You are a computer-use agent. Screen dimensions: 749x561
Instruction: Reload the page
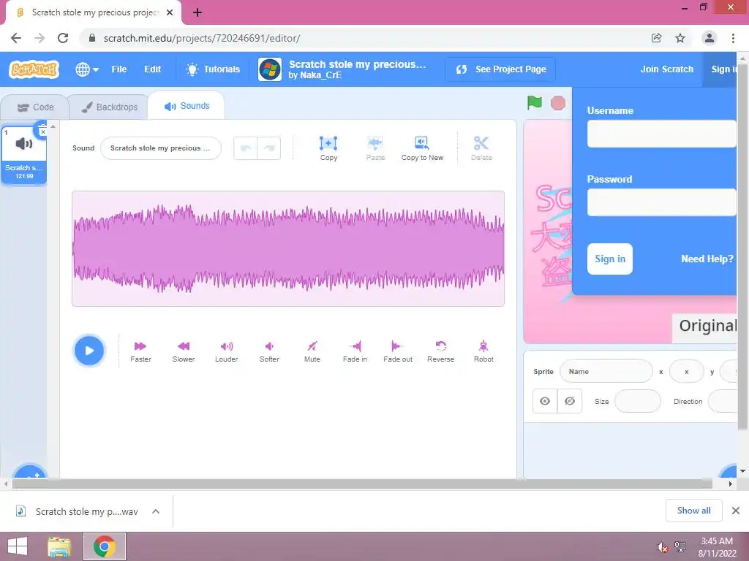(x=63, y=38)
